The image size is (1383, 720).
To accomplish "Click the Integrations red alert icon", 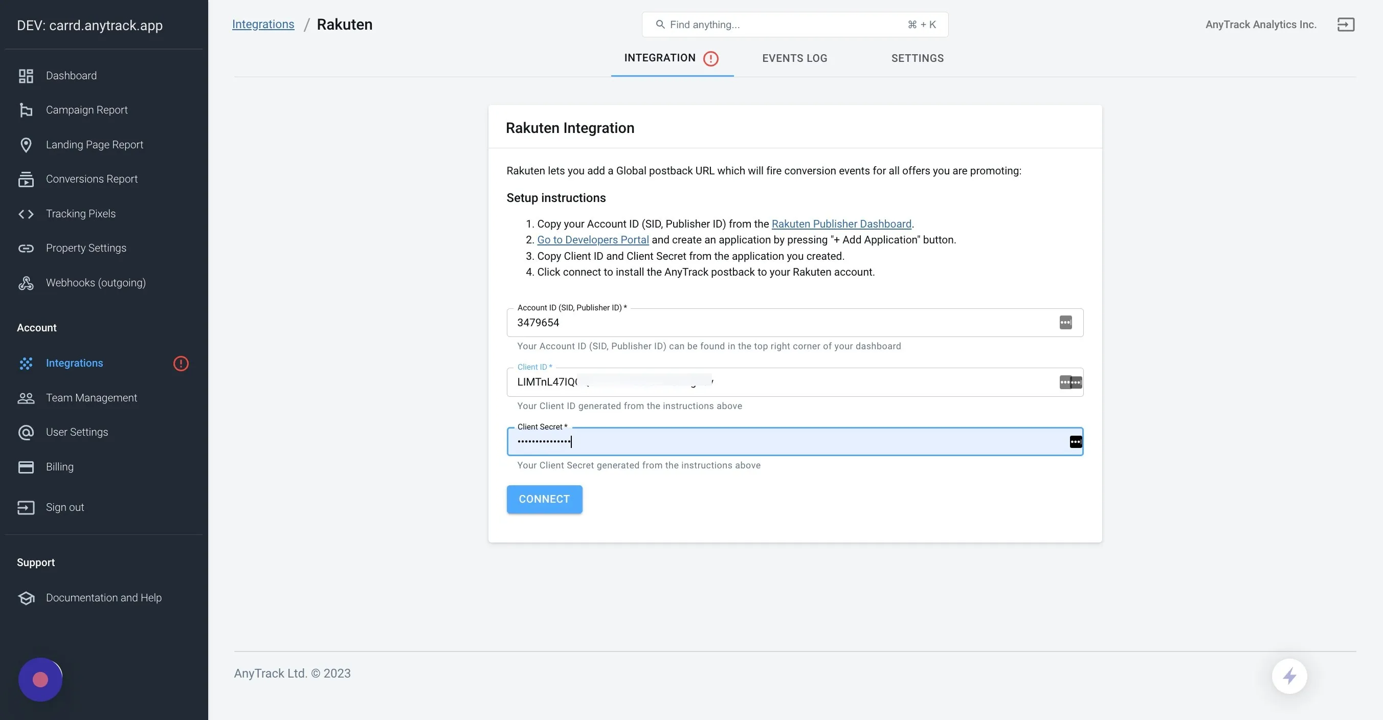I will click(181, 364).
